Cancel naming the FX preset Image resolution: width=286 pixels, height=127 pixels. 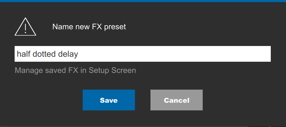pos(176,100)
